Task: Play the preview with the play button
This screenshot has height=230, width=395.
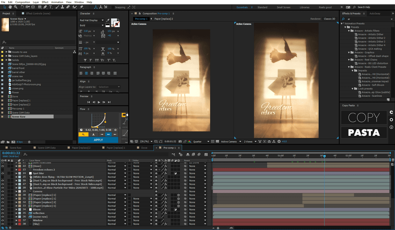Action: 99,102
